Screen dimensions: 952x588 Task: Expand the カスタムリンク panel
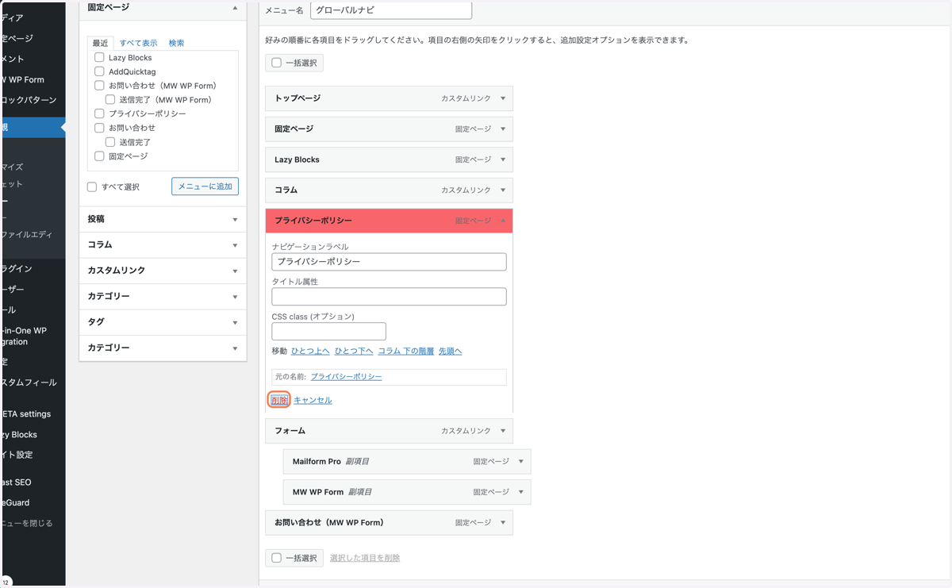(163, 271)
